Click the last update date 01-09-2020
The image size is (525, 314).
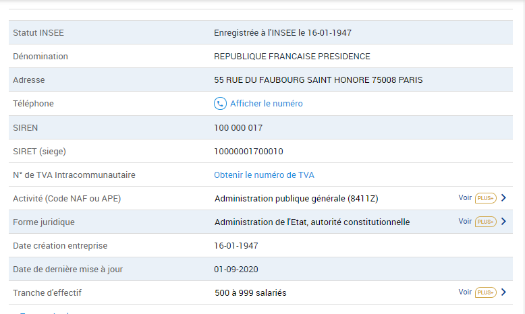[236, 269]
